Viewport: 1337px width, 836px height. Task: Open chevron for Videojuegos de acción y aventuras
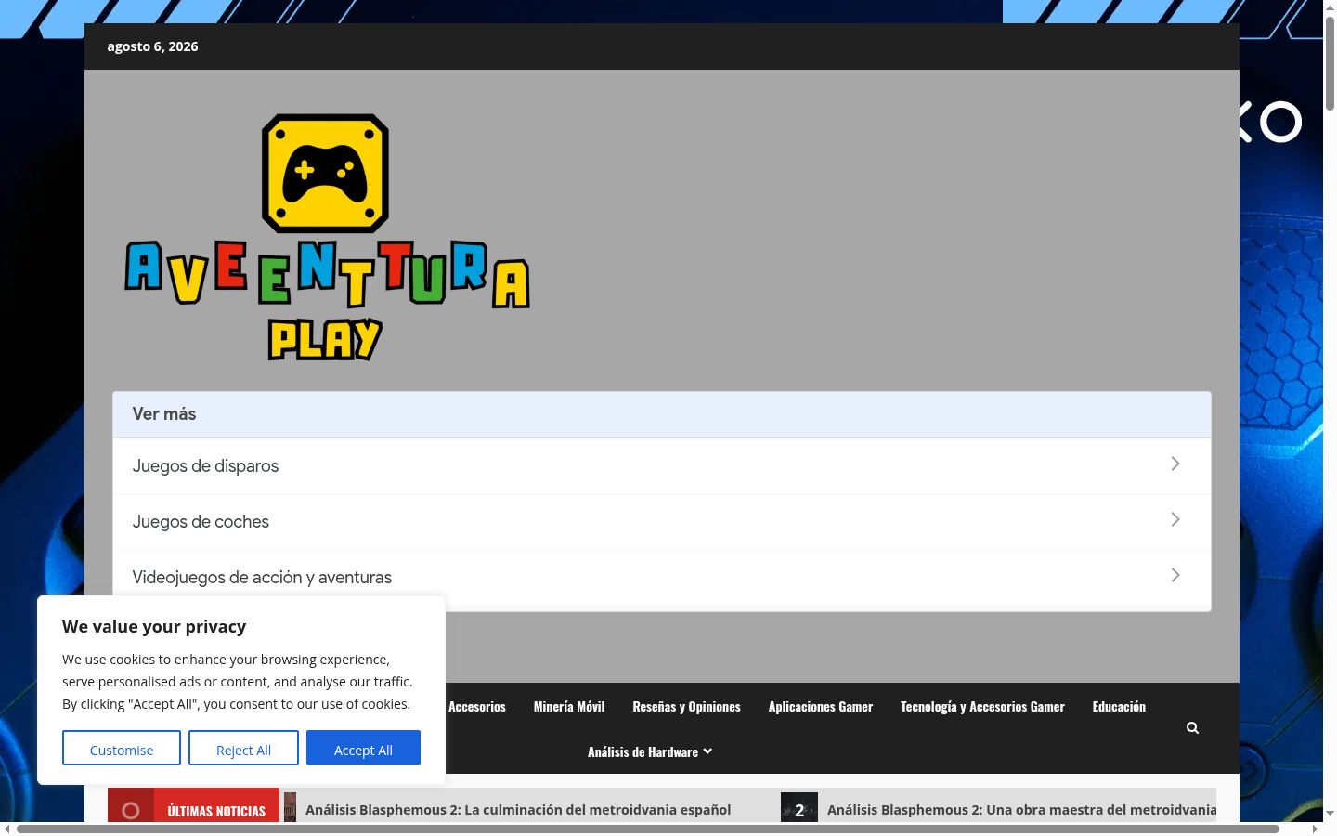pyautogui.click(x=1175, y=576)
